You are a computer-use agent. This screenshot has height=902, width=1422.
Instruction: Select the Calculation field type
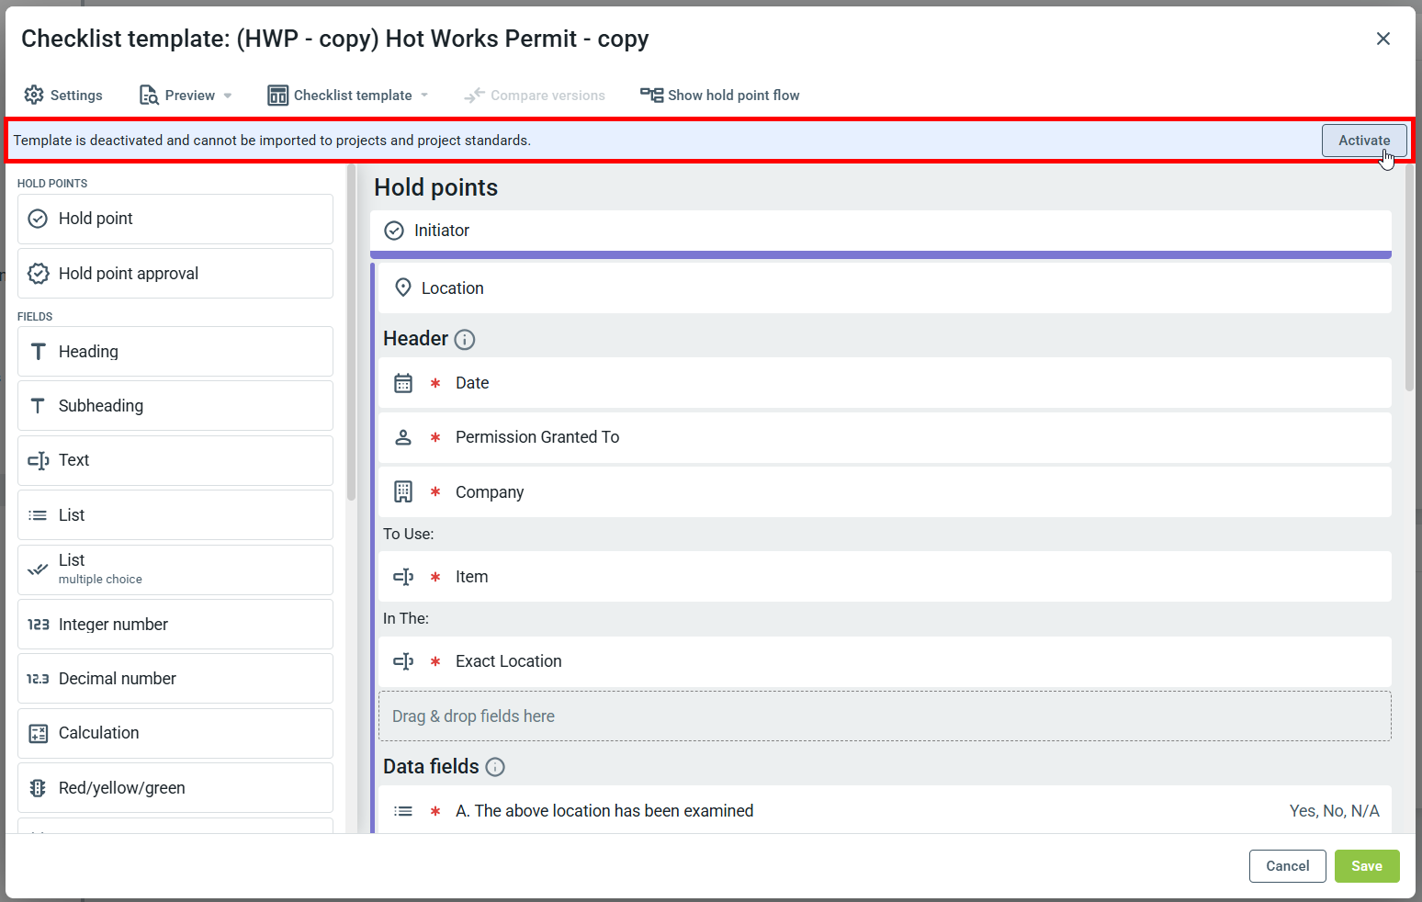175,733
